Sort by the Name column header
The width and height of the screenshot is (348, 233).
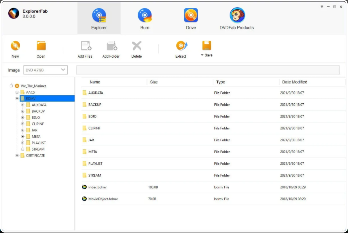point(95,82)
